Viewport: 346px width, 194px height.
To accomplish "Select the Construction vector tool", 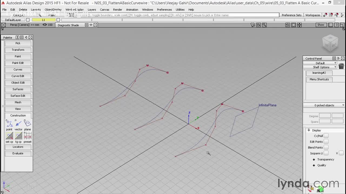I will pos(18,123).
